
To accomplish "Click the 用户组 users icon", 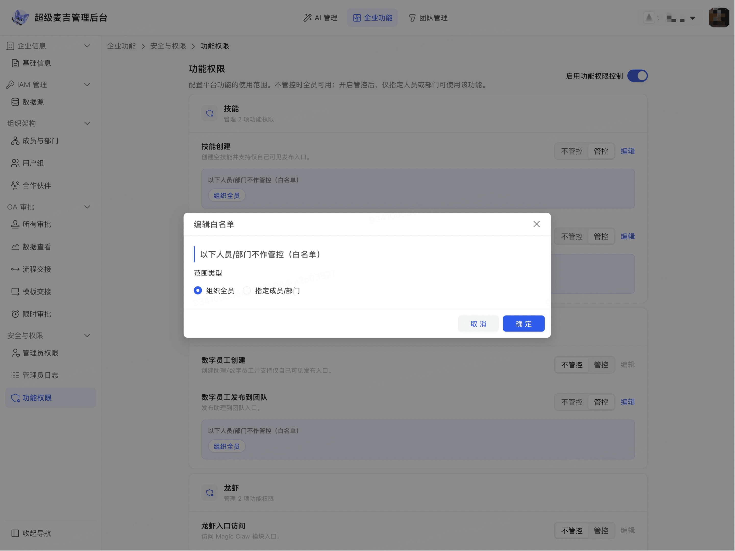I will click(15, 163).
